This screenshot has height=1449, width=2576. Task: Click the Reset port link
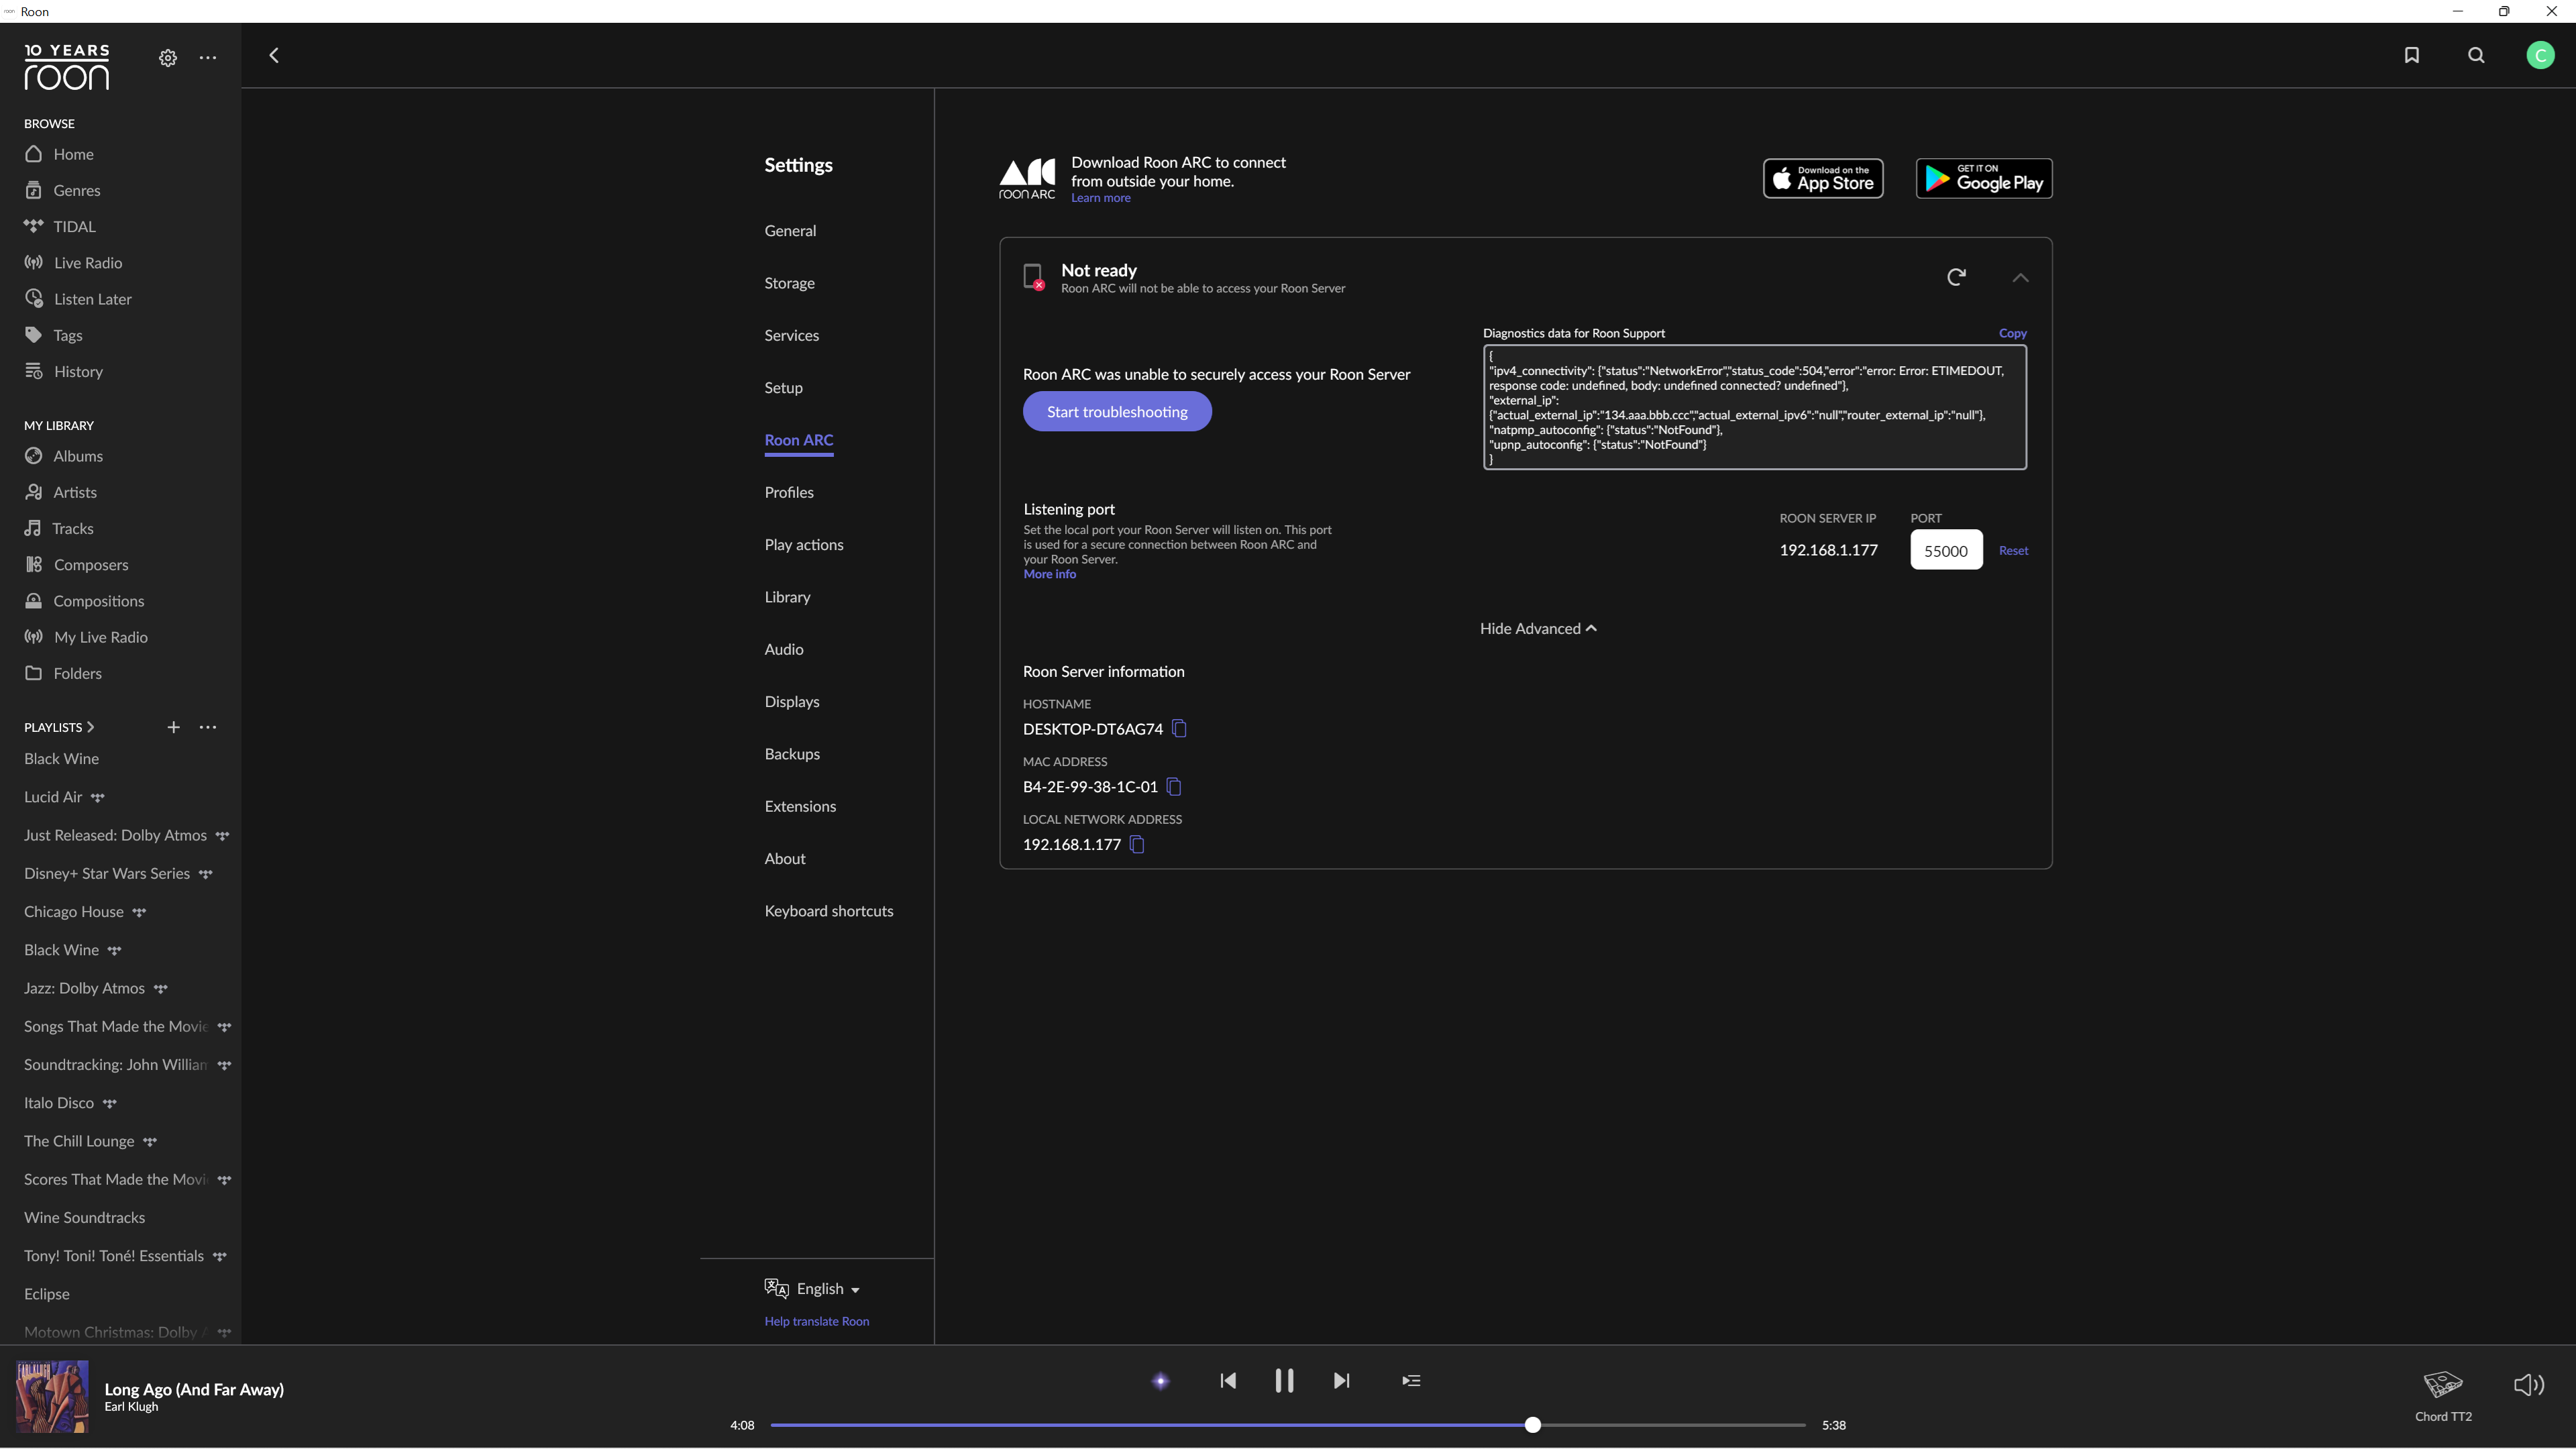pyautogui.click(x=2013, y=550)
